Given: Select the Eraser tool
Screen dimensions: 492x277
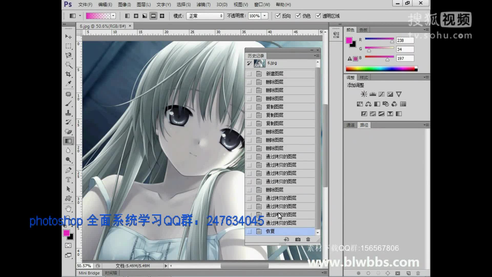Looking at the screenshot, I should pyautogui.click(x=68, y=132).
